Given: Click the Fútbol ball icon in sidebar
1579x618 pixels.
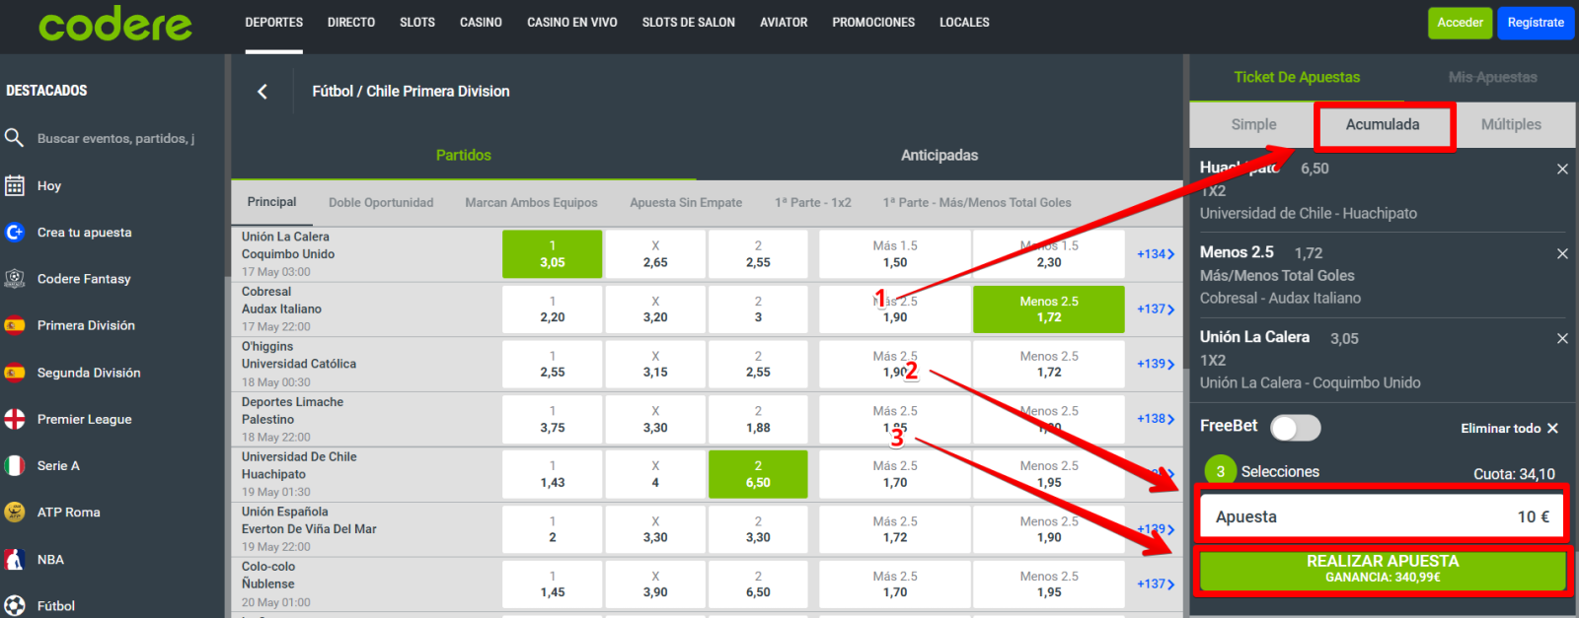Looking at the screenshot, I should click(14, 605).
